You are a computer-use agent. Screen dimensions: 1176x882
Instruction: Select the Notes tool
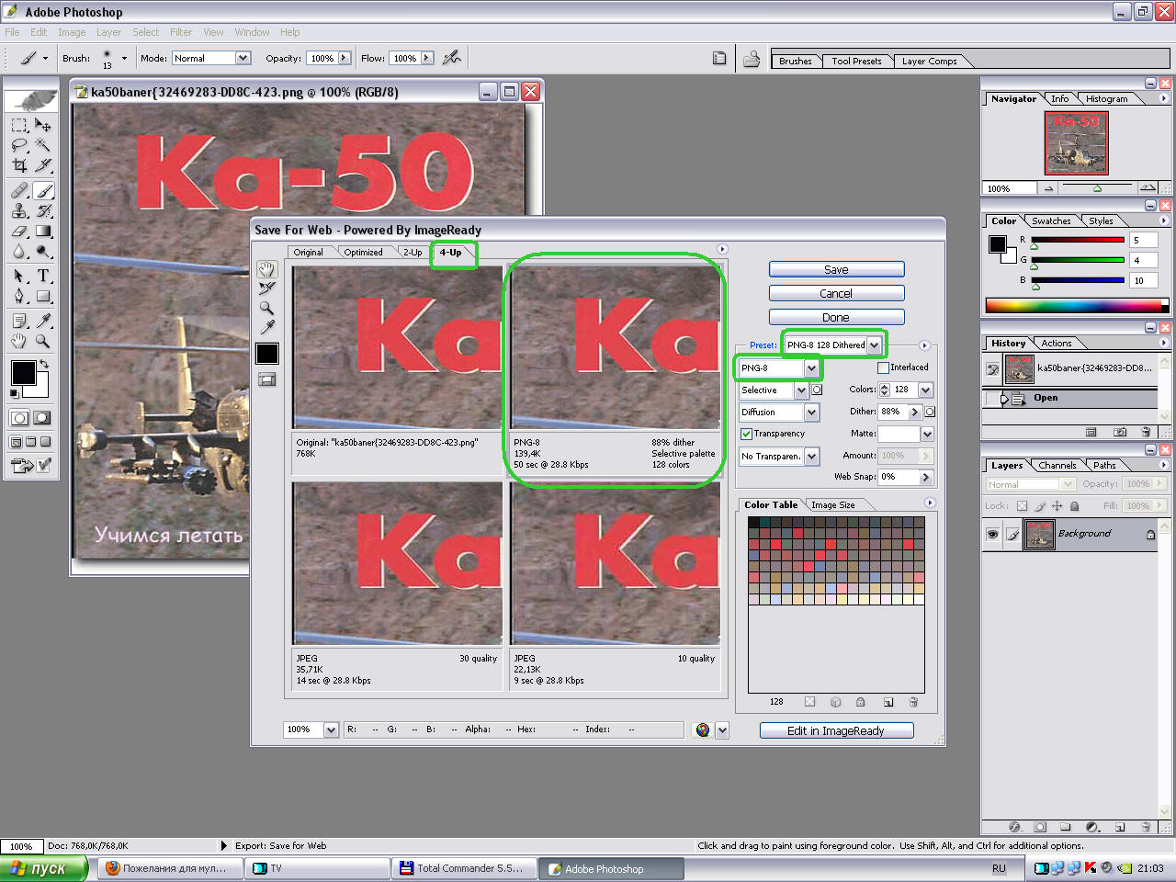click(x=19, y=321)
